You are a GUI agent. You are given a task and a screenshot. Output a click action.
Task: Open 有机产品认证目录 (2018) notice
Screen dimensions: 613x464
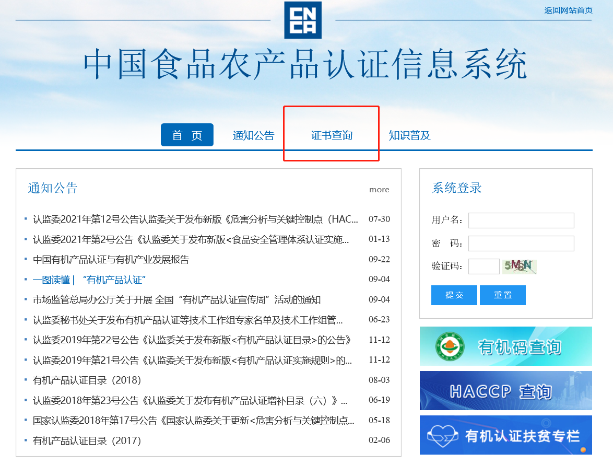pyautogui.click(x=87, y=380)
